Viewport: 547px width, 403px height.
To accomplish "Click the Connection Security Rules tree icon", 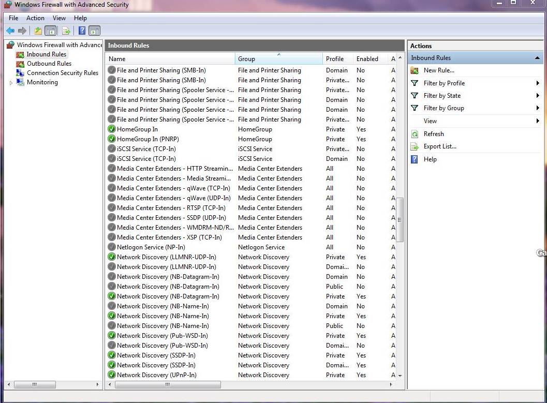I will point(21,73).
